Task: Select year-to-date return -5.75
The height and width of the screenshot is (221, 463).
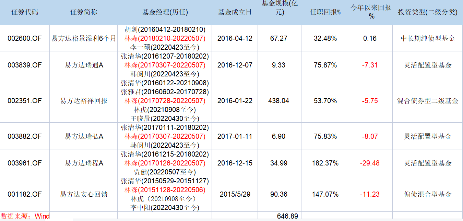Action: (x=370, y=101)
